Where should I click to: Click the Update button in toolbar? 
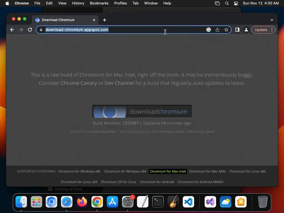[261, 30]
